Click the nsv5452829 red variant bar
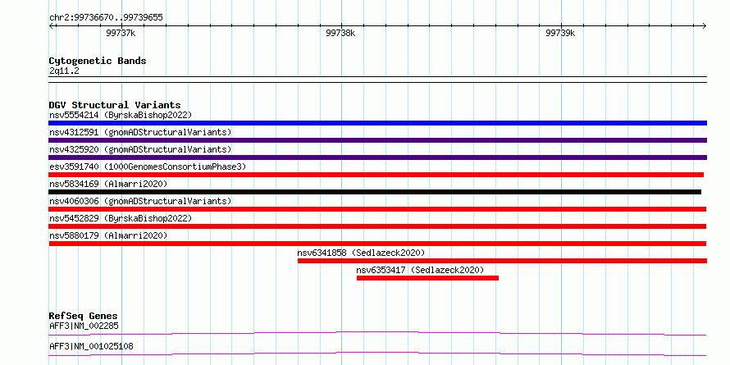This screenshot has width=730, height=365. 377,226
